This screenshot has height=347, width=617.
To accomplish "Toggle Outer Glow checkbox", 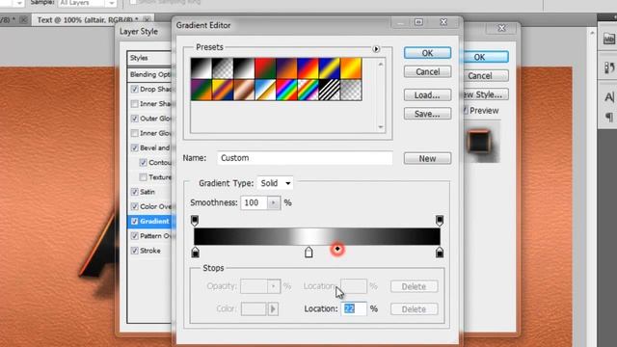I will [x=135, y=119].
